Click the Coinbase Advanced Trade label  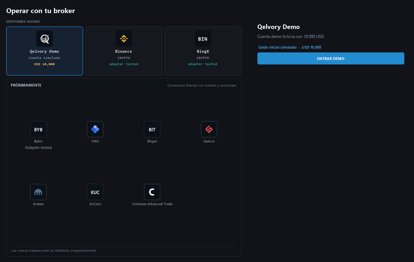(152, 204)
